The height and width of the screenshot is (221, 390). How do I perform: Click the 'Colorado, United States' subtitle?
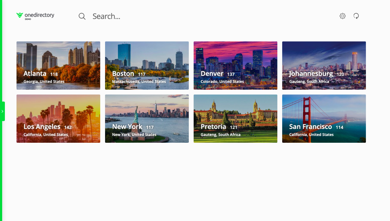click(x=222, y=82)
